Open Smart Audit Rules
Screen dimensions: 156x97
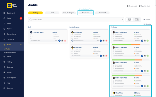click(10, 52)
